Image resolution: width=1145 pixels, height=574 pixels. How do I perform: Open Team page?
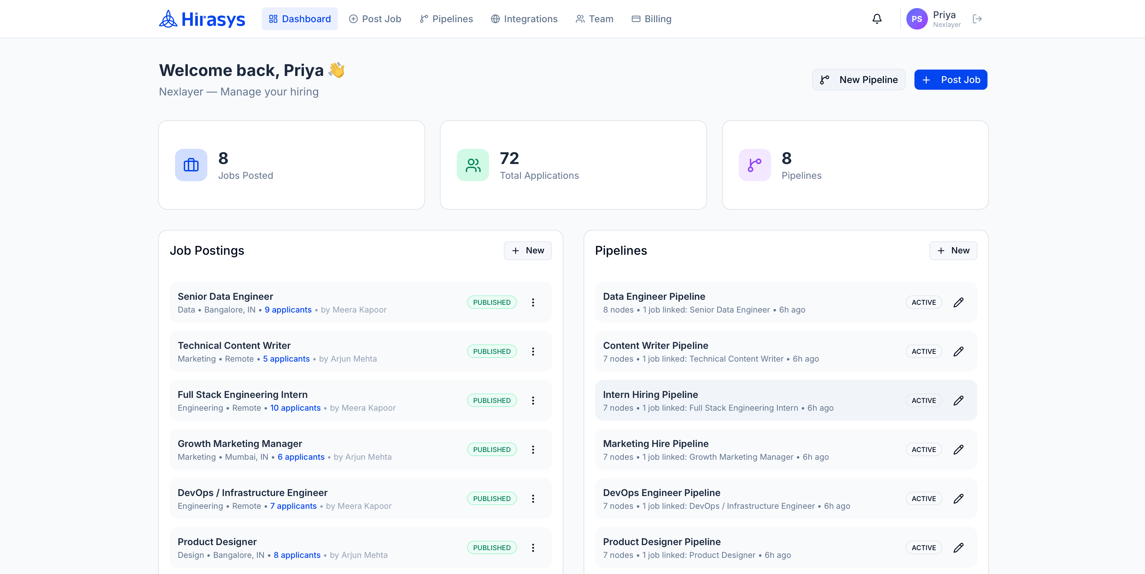(x=594, y=18)
